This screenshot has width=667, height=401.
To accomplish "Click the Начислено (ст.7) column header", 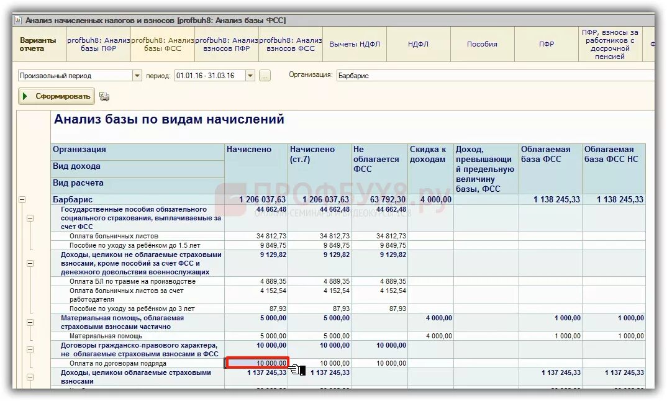I will tap(319, 169).
